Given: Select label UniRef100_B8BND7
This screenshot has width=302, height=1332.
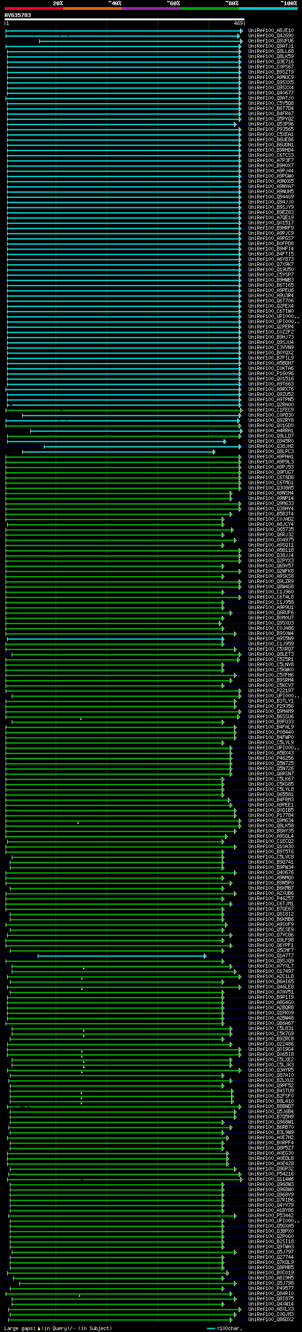Looking at the screenshot, I should (271, 1107).
